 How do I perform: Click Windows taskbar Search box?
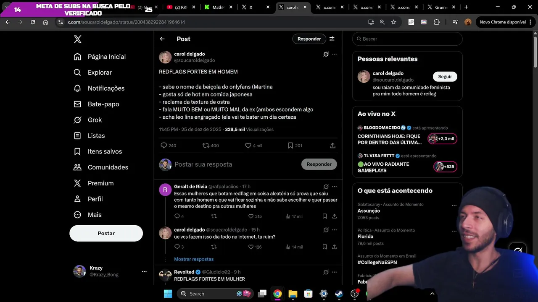tap(214, 294)
